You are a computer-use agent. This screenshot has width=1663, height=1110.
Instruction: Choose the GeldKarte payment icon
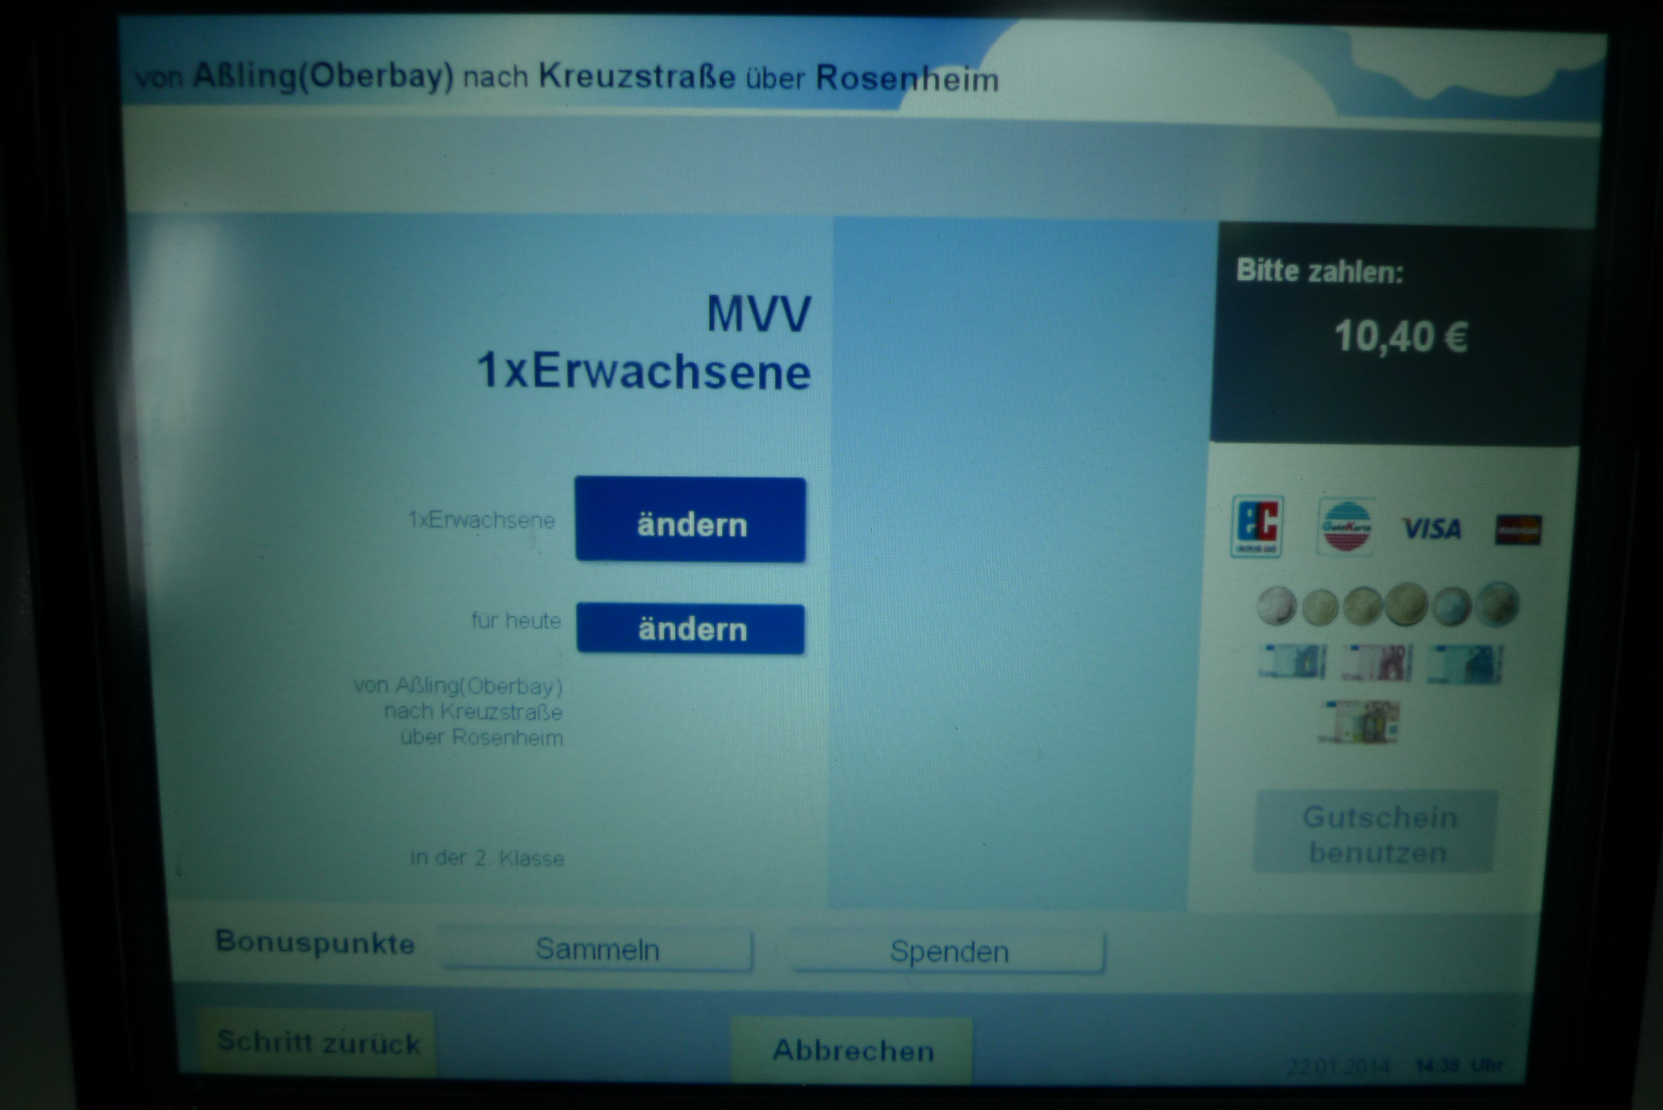(x=1346, y=527)
